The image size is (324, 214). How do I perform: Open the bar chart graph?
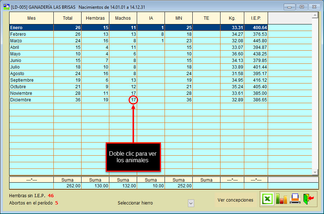(x=281, y=199)
